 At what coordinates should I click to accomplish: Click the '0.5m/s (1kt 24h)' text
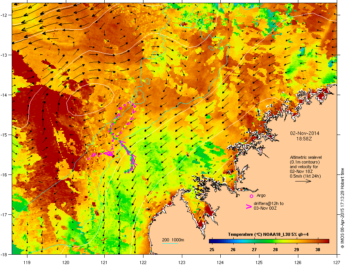pyautogui.click(x=305, y=176)
